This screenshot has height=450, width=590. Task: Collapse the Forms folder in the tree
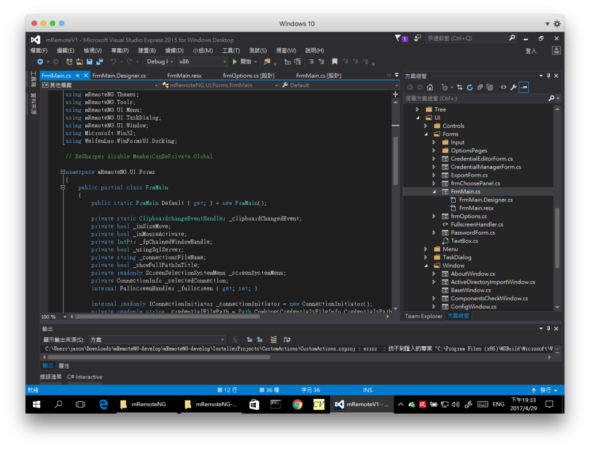pos(426,134)
